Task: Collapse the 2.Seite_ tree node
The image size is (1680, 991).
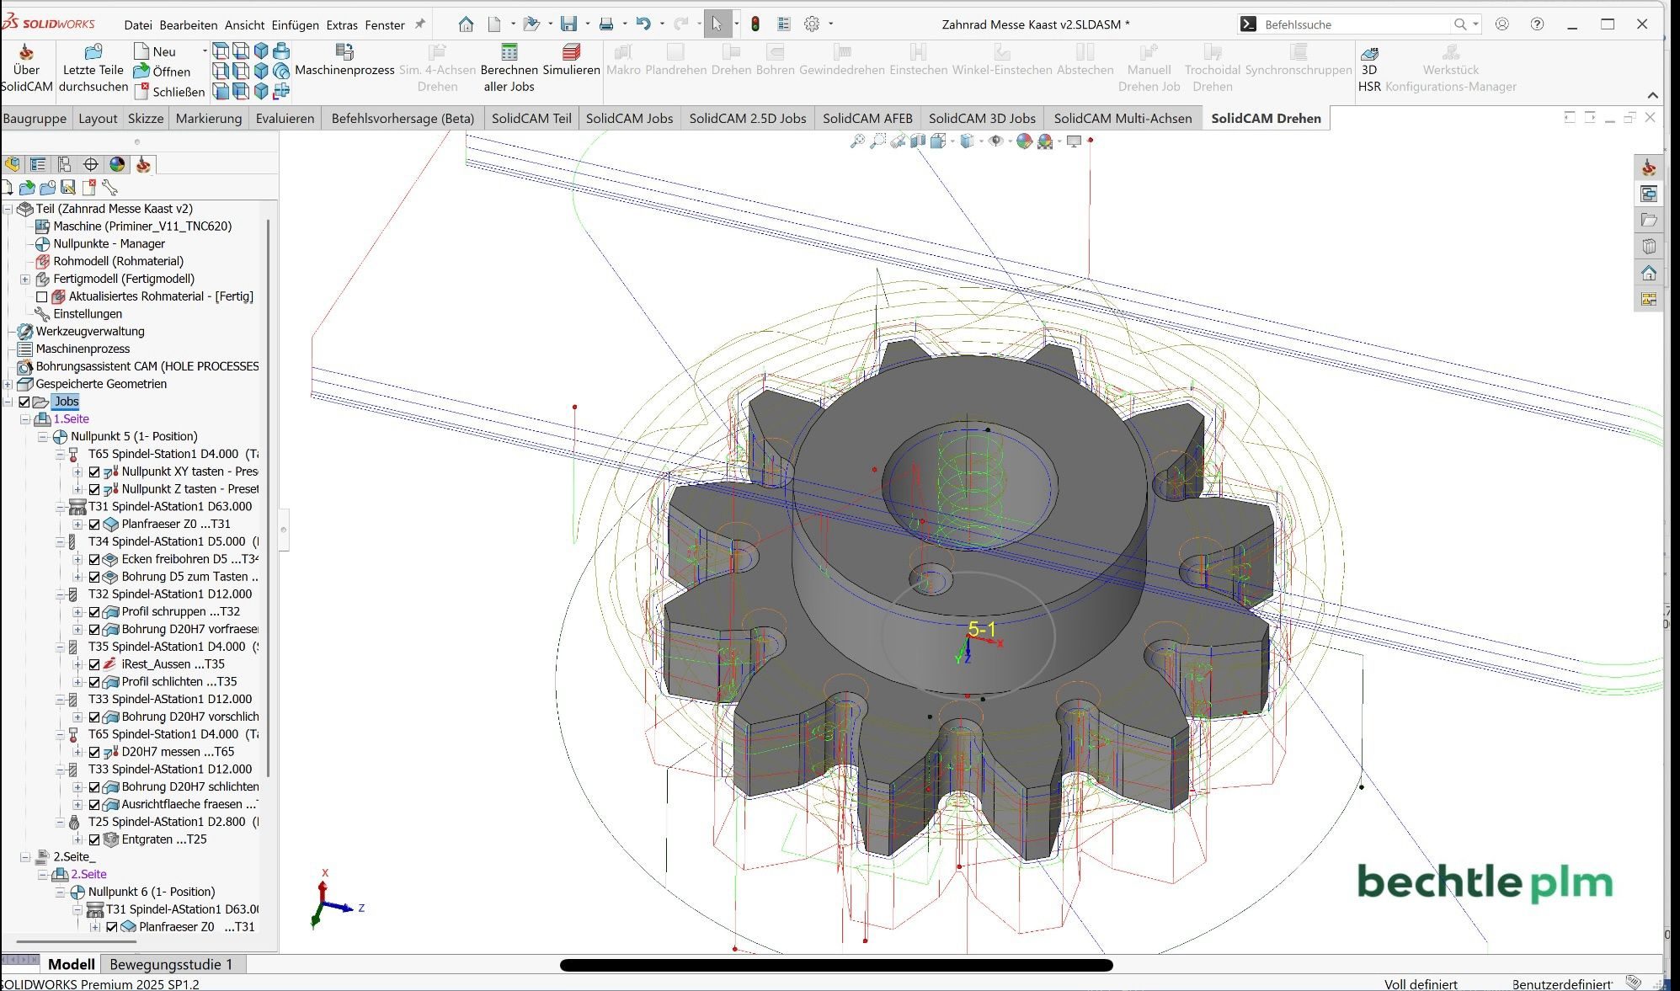Action: coord(25,857)
